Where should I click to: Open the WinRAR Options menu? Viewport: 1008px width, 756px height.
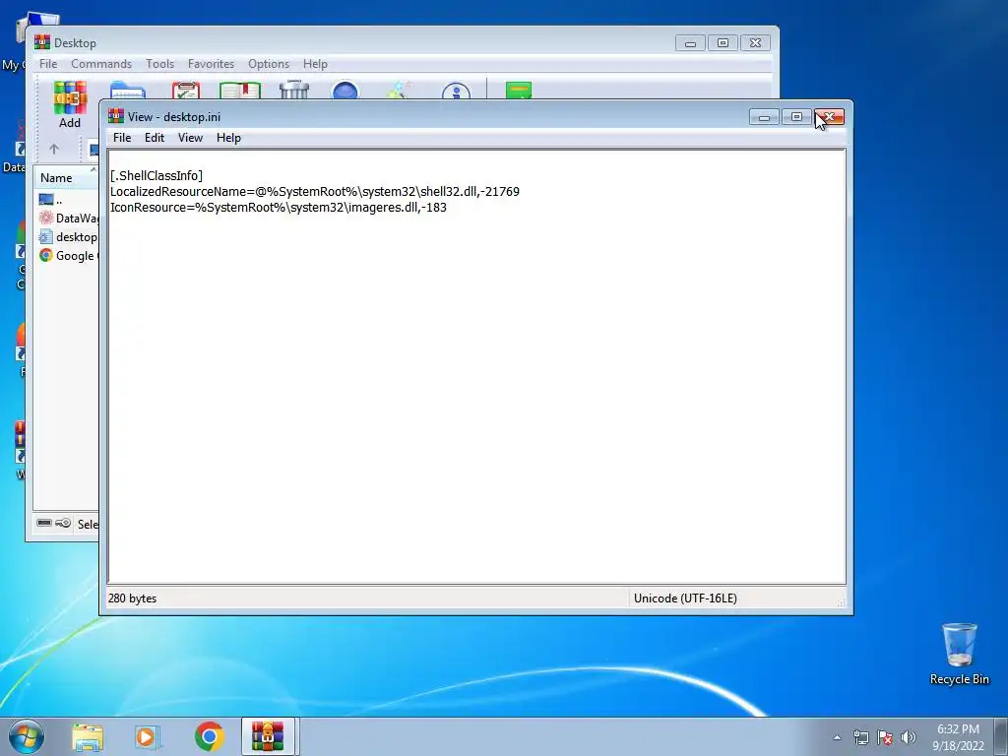click(x=269, y=64)
